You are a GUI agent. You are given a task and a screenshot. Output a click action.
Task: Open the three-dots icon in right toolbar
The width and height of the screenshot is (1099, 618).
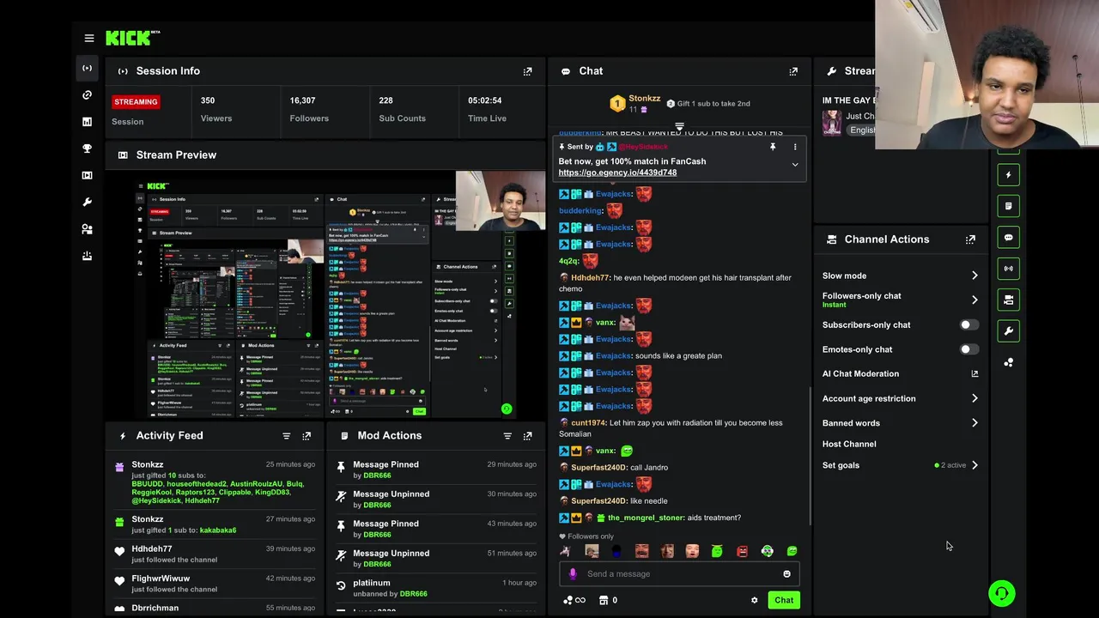(x=1009, y=362)
